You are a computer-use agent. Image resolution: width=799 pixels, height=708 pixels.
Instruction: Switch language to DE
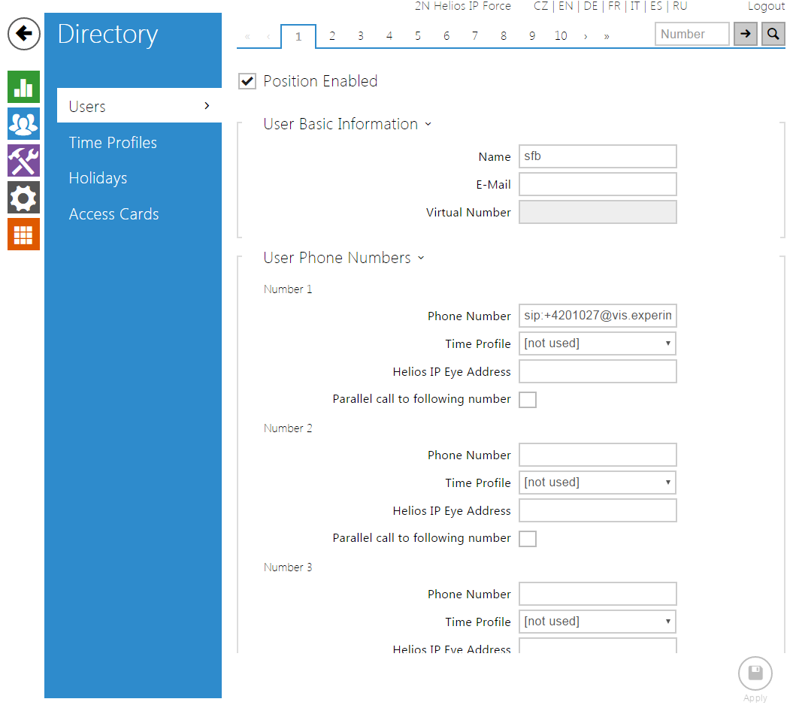pos(590,6)
